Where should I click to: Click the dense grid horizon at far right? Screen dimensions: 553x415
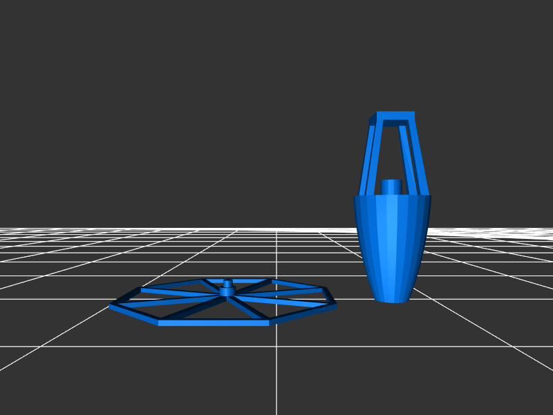(x=525, y=233)
